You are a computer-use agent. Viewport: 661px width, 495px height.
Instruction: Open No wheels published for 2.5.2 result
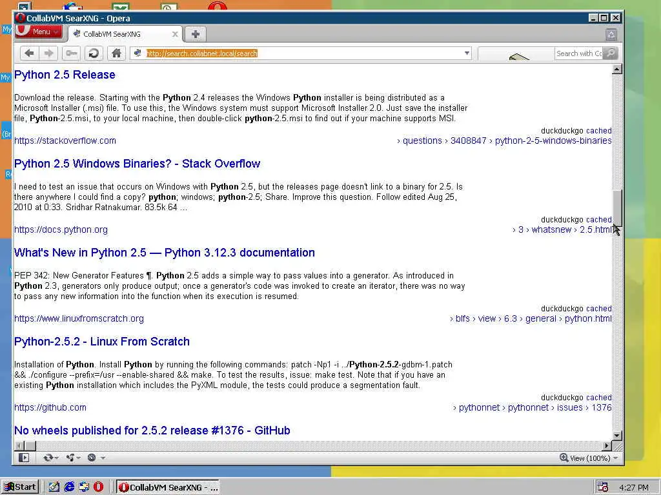click(152, 430)
